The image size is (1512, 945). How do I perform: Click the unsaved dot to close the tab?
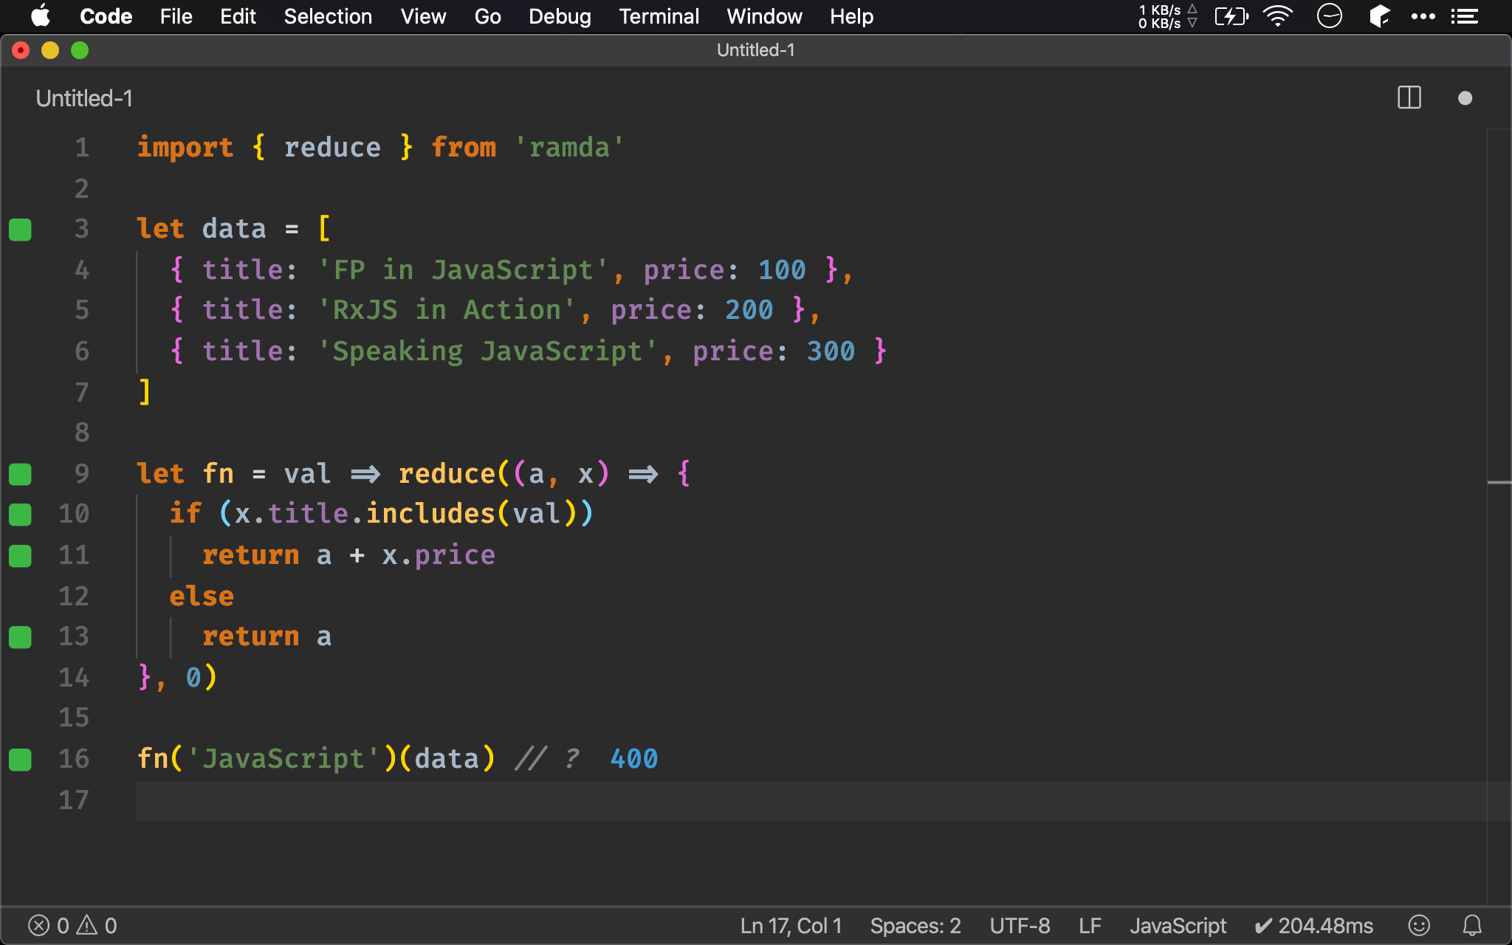click(1465, 98)
